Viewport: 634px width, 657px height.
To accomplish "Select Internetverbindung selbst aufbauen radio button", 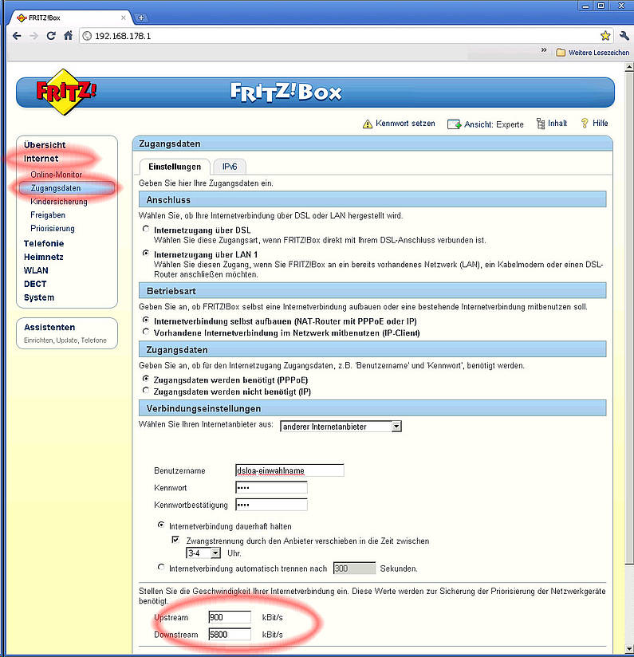I will coord(146,320).
